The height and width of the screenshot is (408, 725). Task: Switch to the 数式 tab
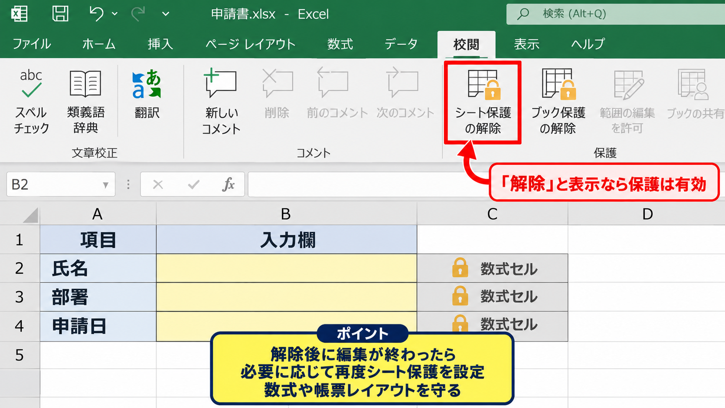click(x=340, y=44)
